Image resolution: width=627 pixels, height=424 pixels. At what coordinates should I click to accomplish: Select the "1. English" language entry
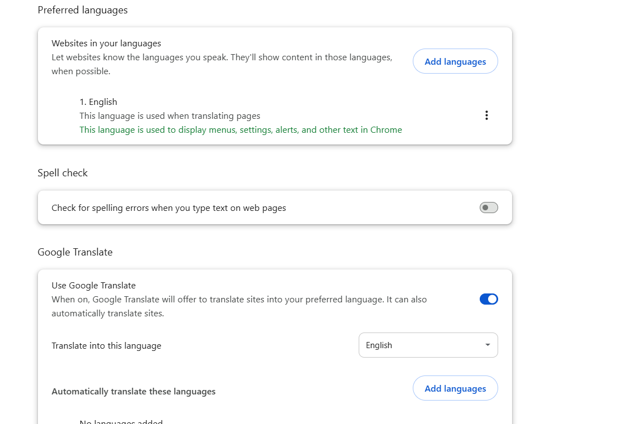98,102
